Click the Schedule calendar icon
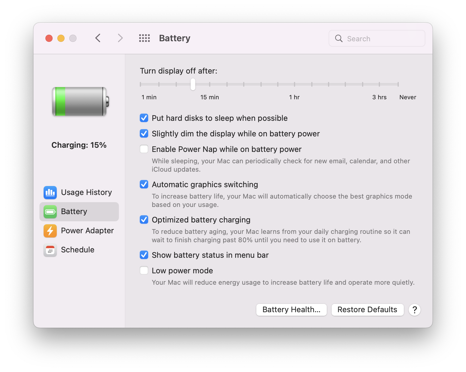Image resolution: width=466 pixels, height=372 pixels. [50, 250]
